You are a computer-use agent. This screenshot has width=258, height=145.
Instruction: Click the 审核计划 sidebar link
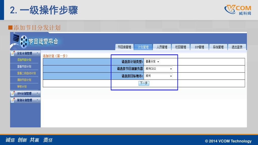point(22,87)
